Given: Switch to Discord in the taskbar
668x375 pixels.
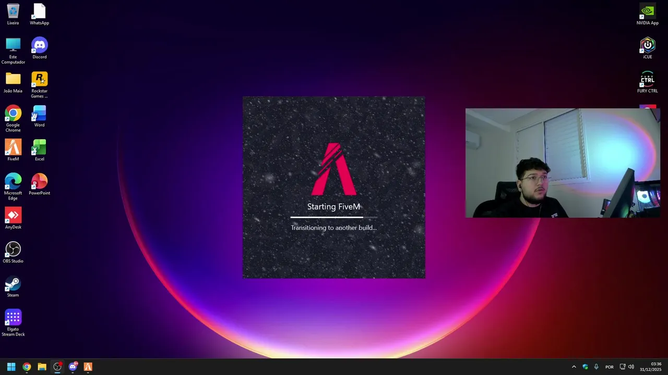Looking at the screenshot, I should [x=73, y=367].
